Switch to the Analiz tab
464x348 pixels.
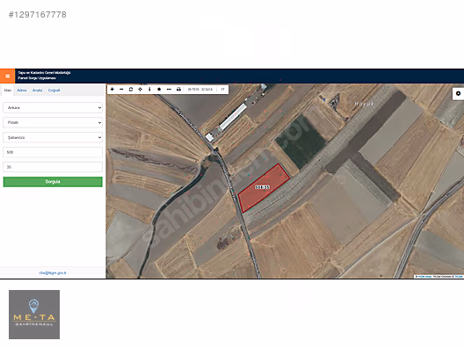coord(37,91)
